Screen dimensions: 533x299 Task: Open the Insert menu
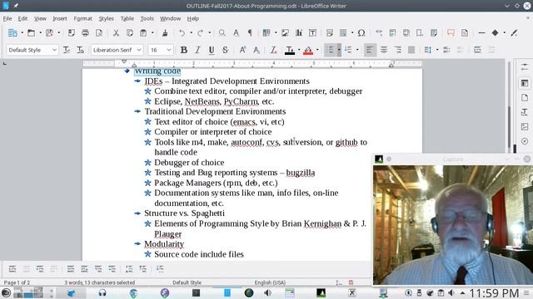60,18
